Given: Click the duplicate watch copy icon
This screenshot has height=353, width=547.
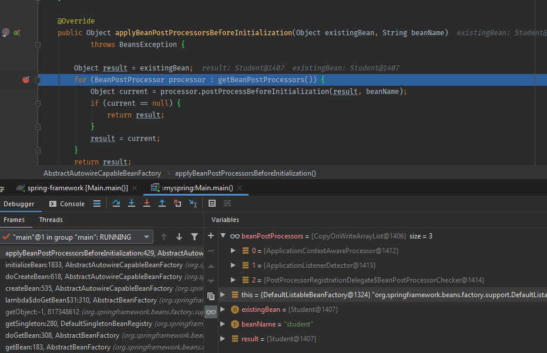Looking at the screenshot, I should 211,297.
